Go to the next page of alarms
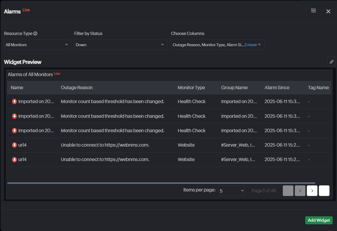 tap(312, 191)
